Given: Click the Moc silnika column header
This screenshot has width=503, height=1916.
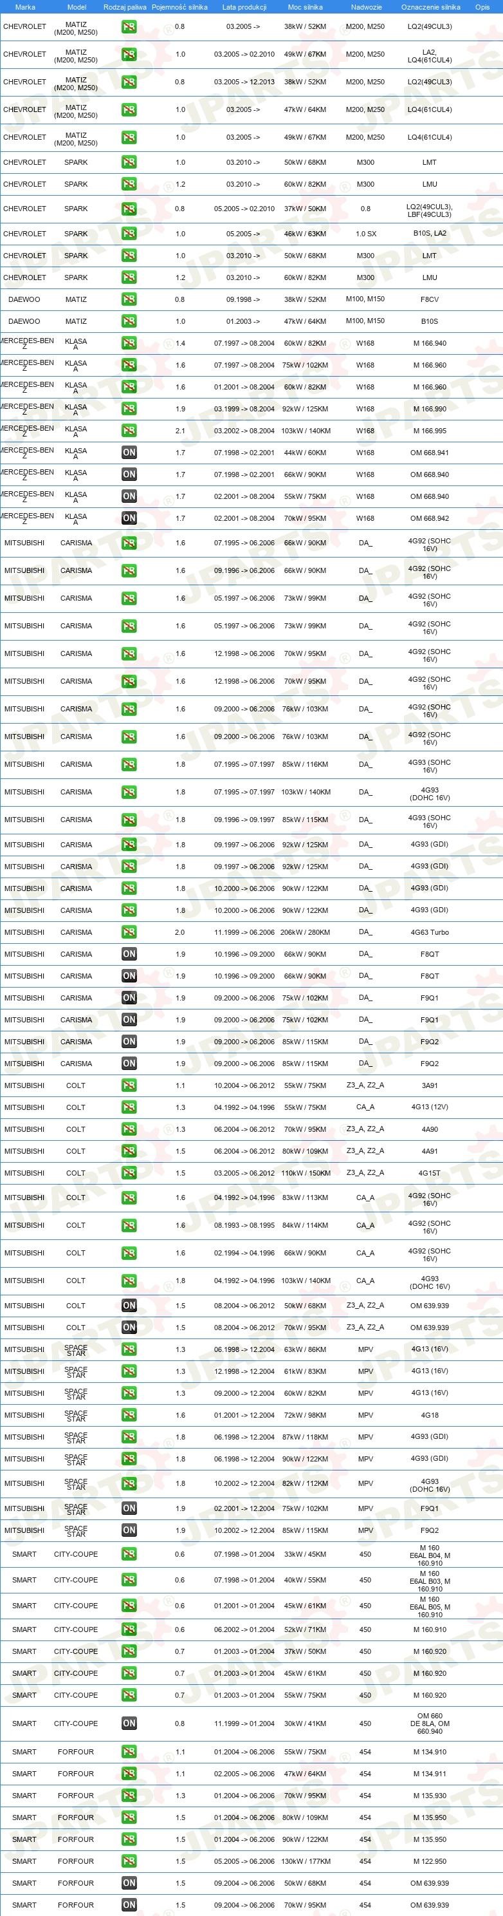Looking at the screenshot, I should 306,6.
